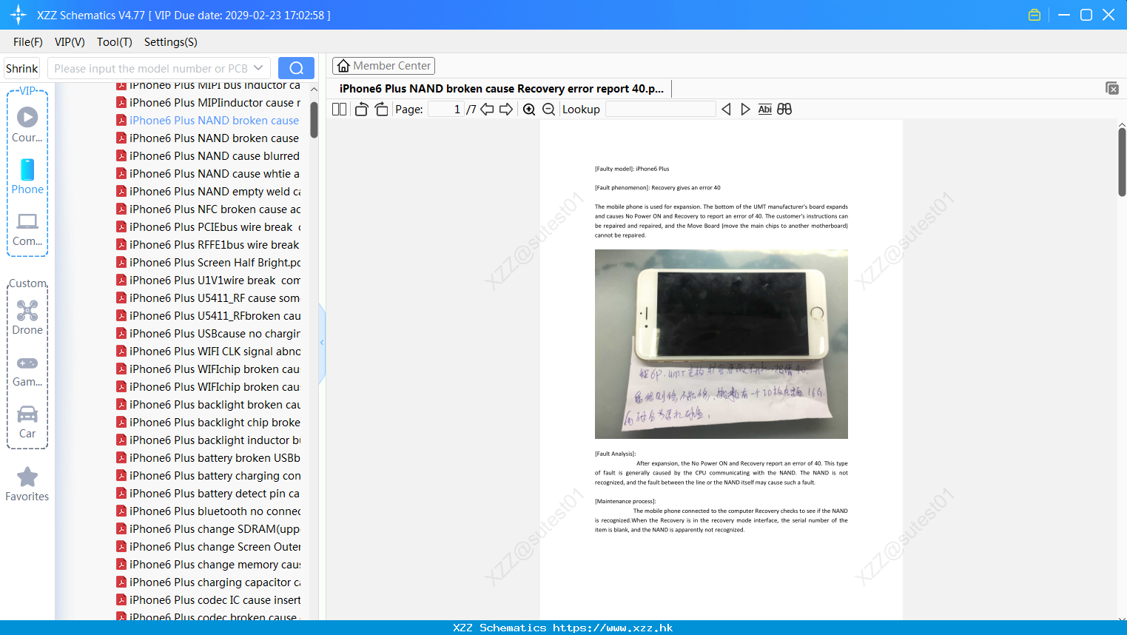Open iPhone6 Plus Screen Half Bright file

click(x=208, y=263)
